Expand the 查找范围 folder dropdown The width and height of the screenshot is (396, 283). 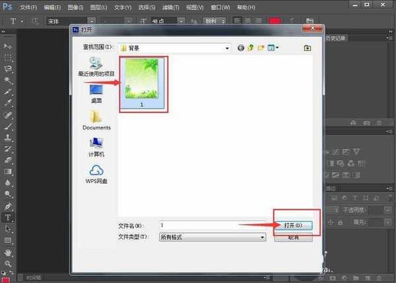226,48
